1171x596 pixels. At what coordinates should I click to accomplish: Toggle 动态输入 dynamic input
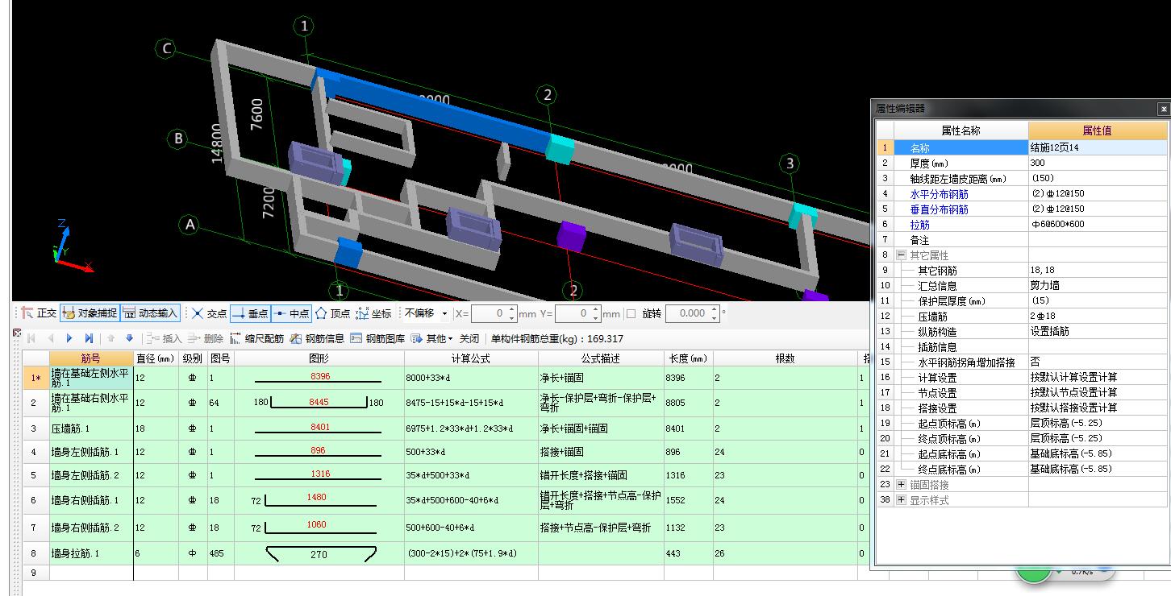coord(150,313)
